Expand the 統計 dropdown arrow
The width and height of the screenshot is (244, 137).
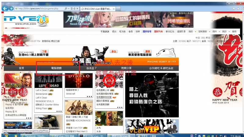click(229, 32)
